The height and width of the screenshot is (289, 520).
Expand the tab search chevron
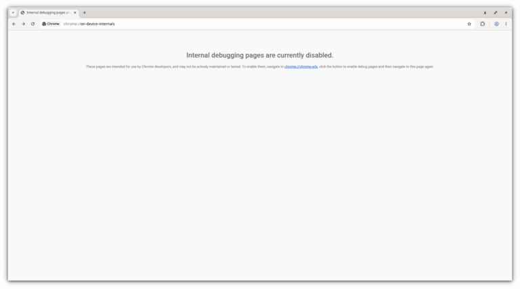pyautogui.click(x=13, y=13)
